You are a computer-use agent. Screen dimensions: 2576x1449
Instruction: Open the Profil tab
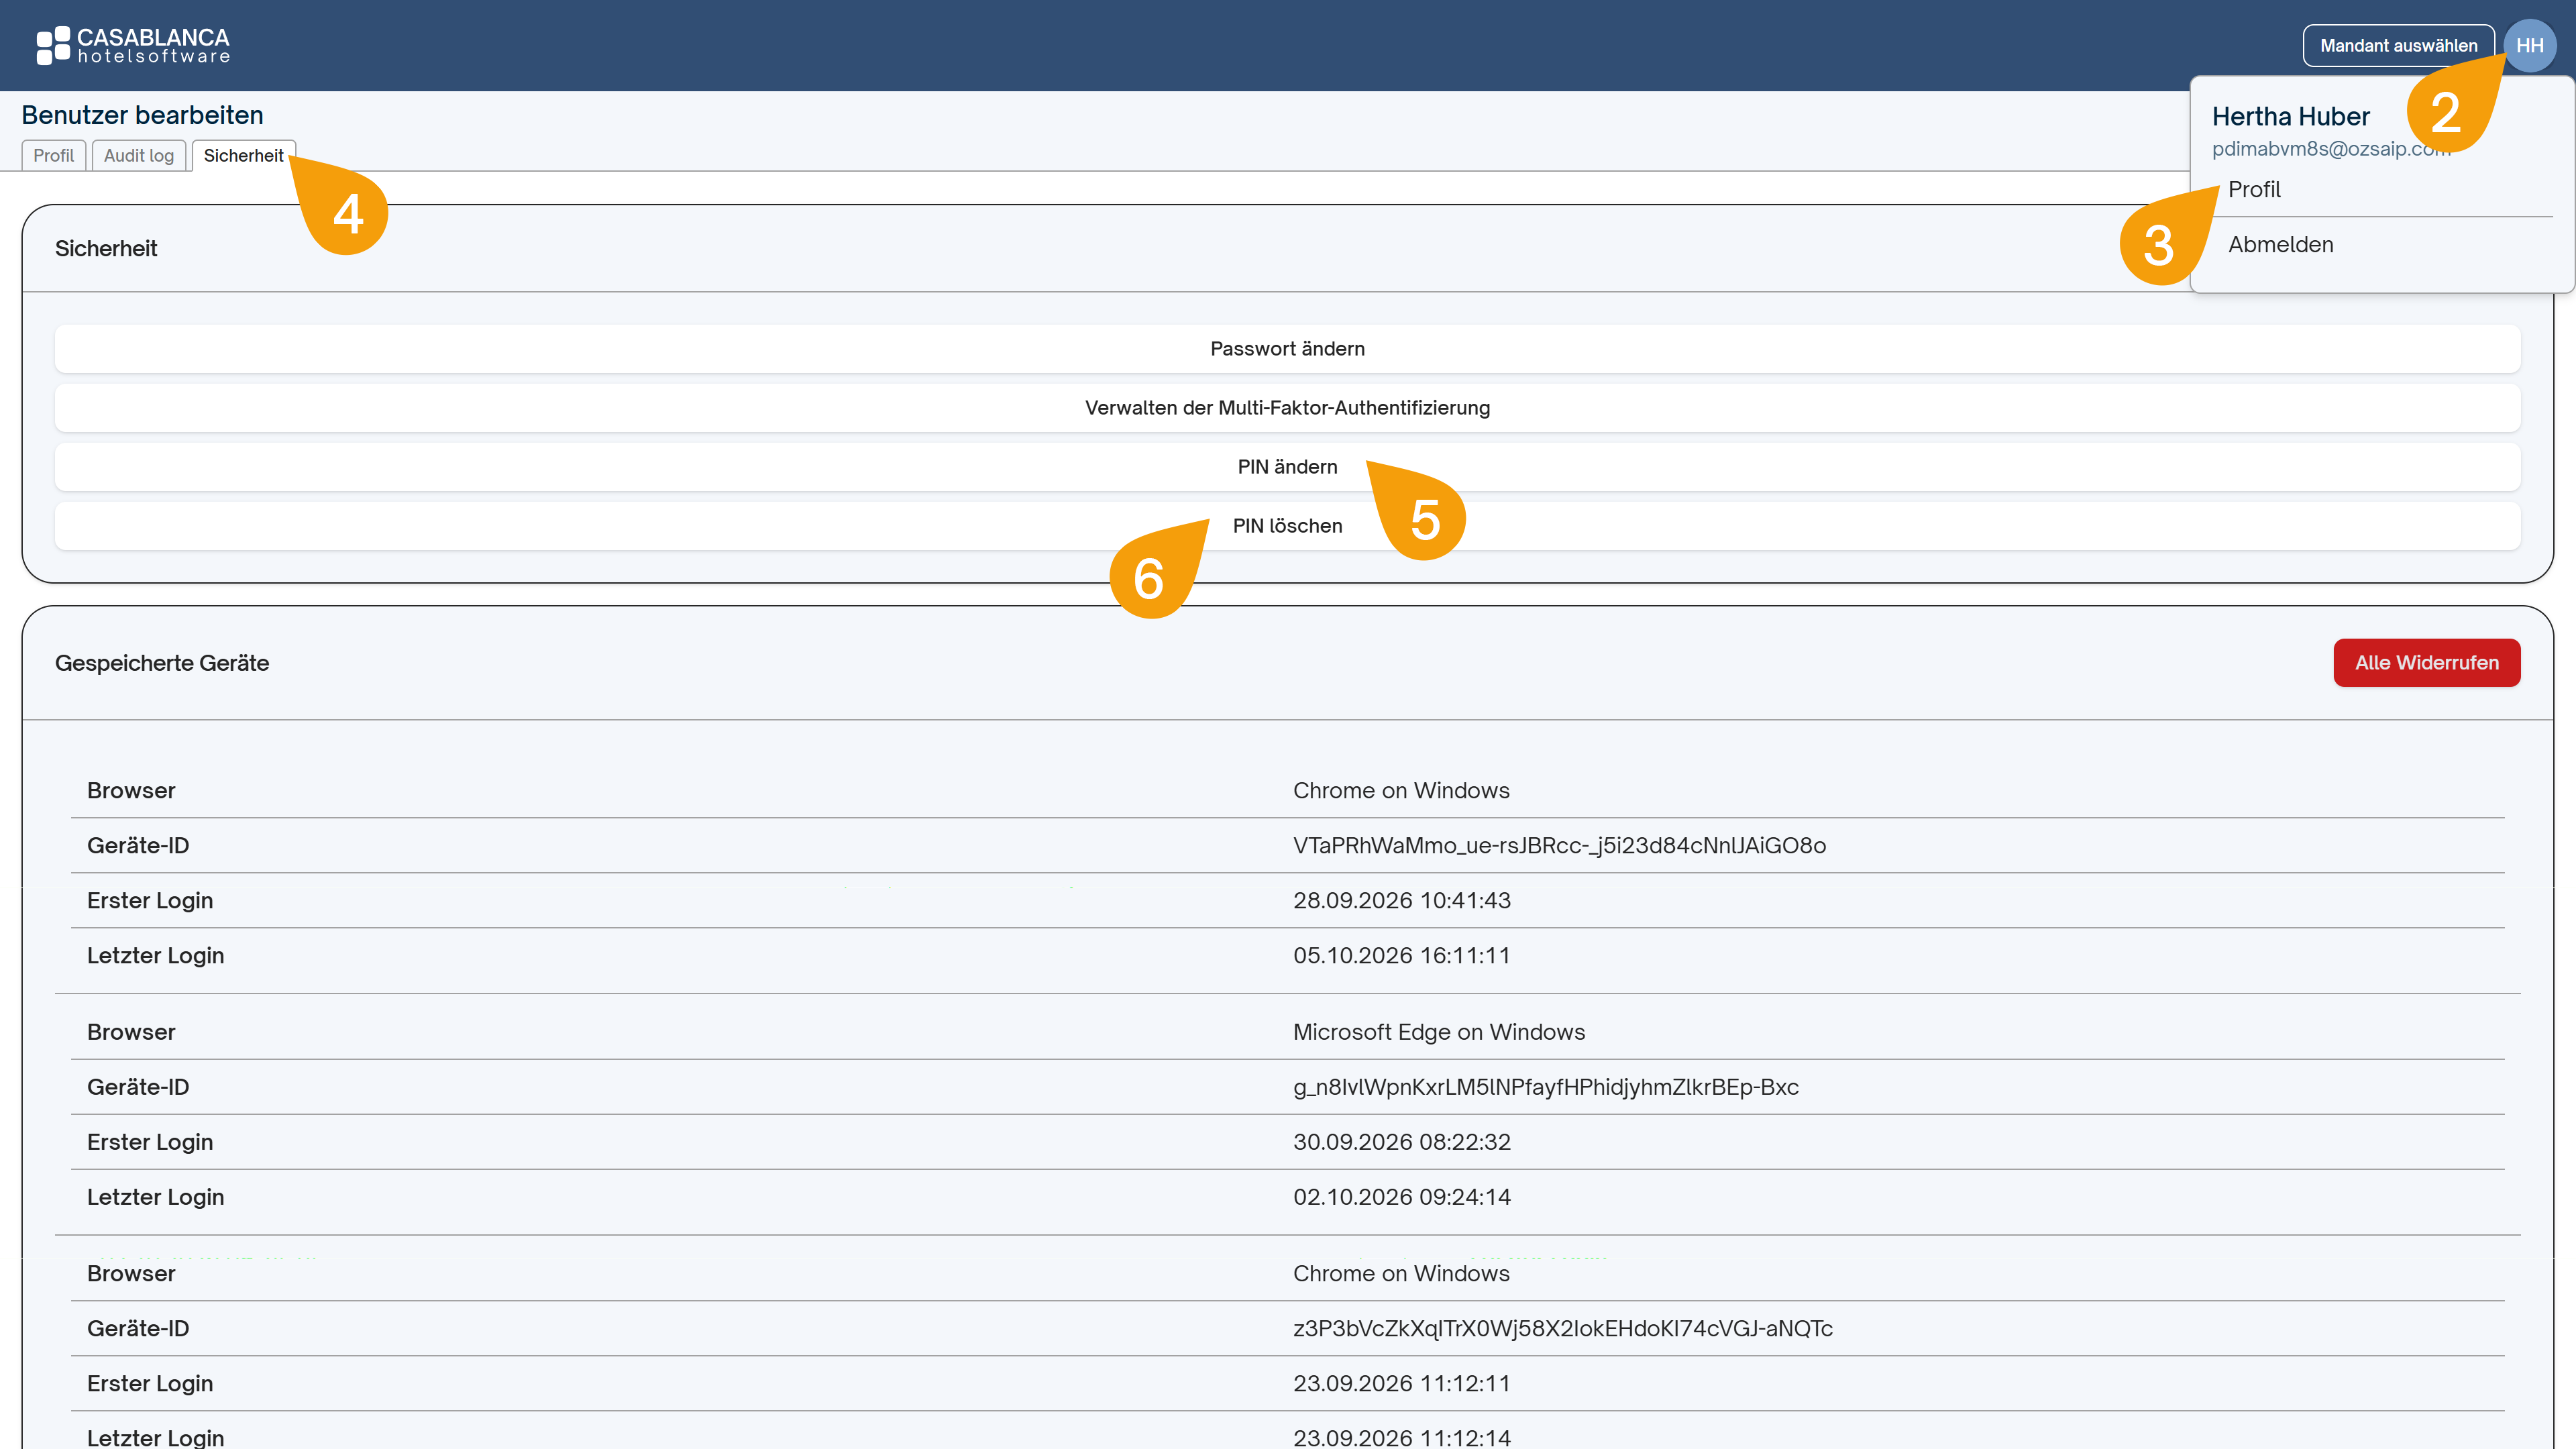tap(53, 155)
